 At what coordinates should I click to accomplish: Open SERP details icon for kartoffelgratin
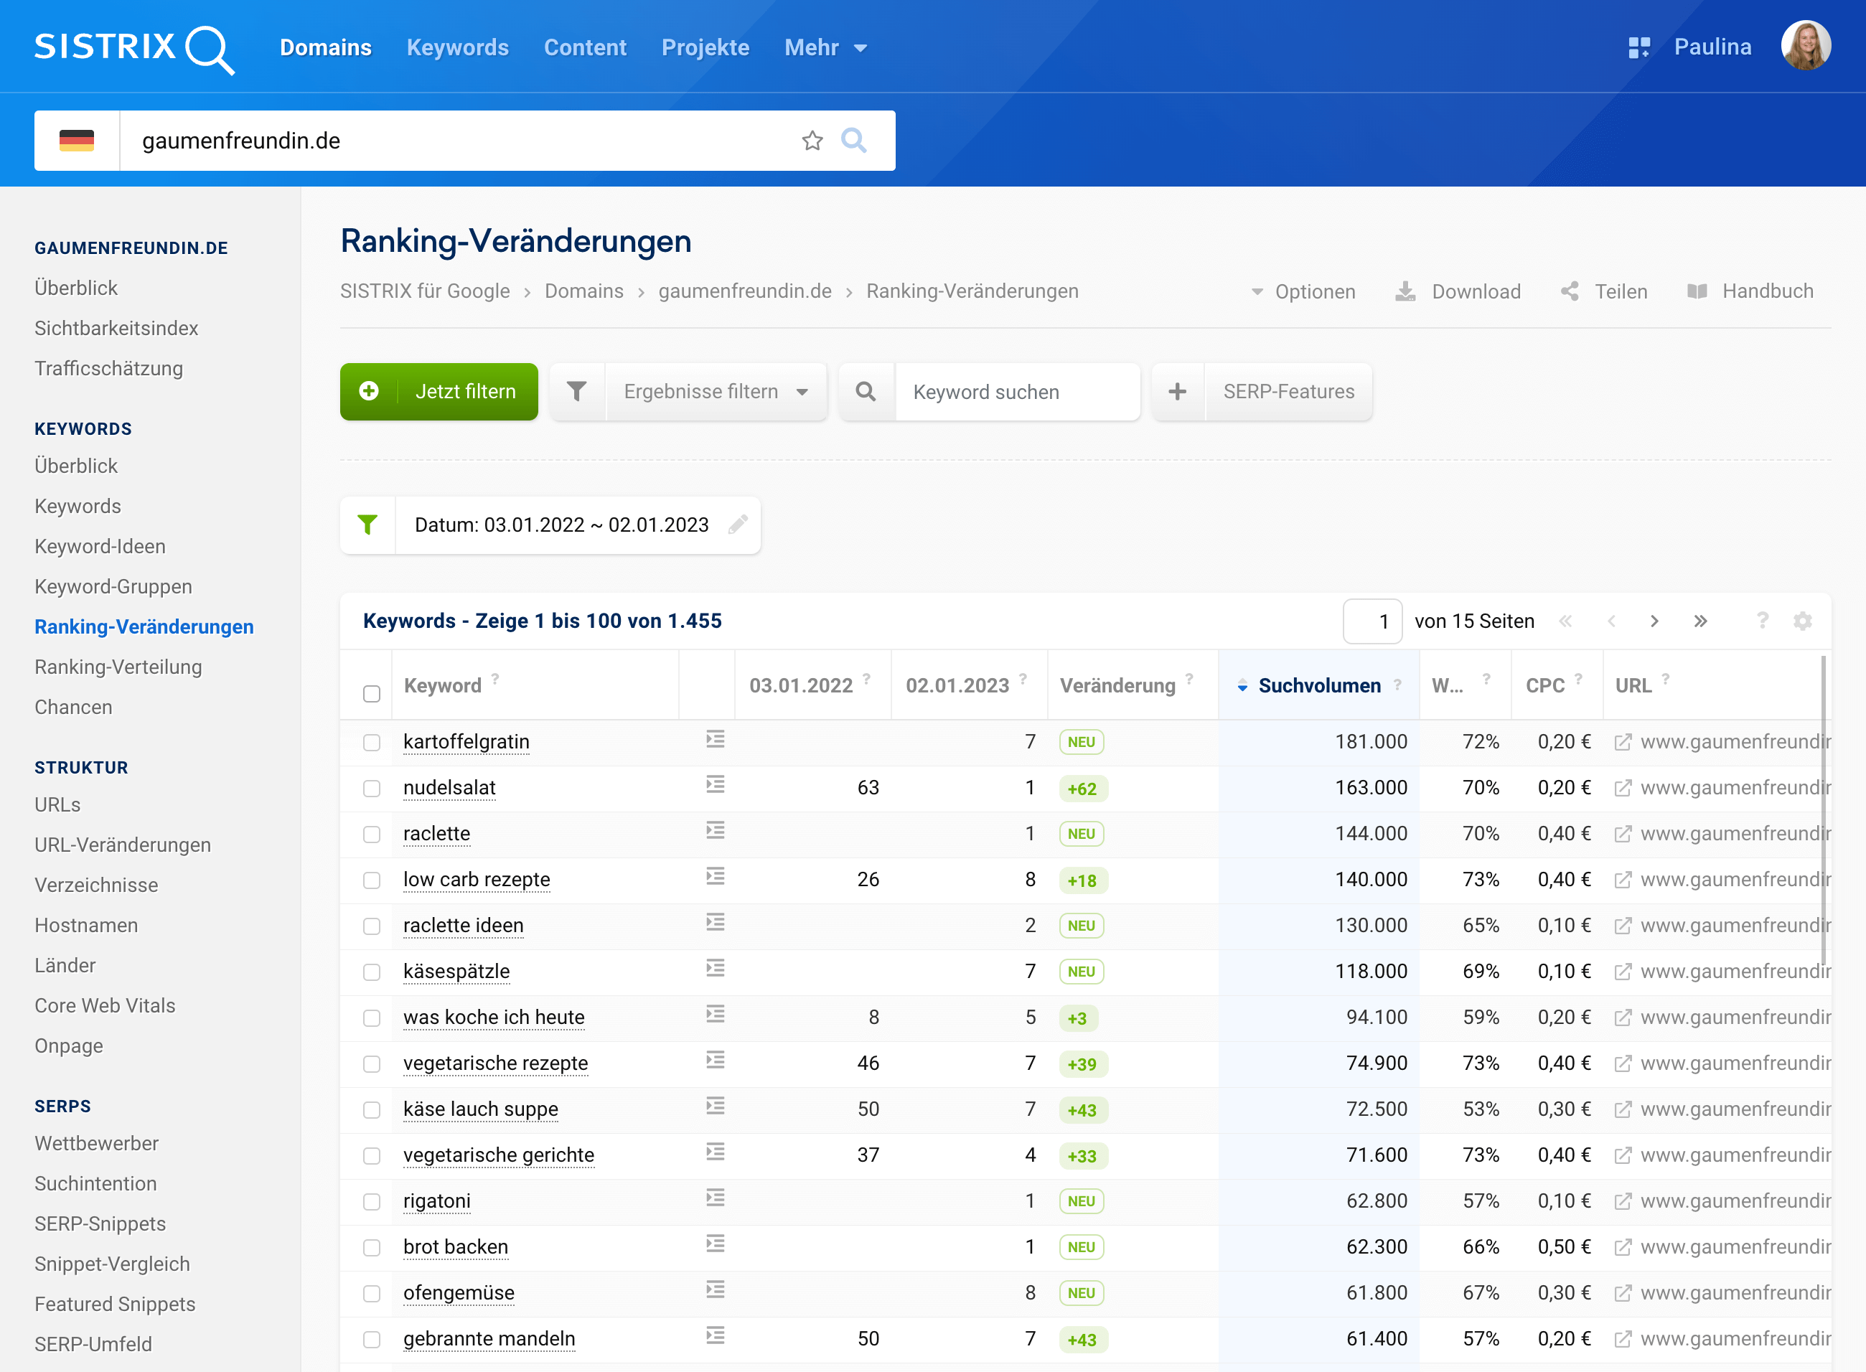click(x=715, y=739)
